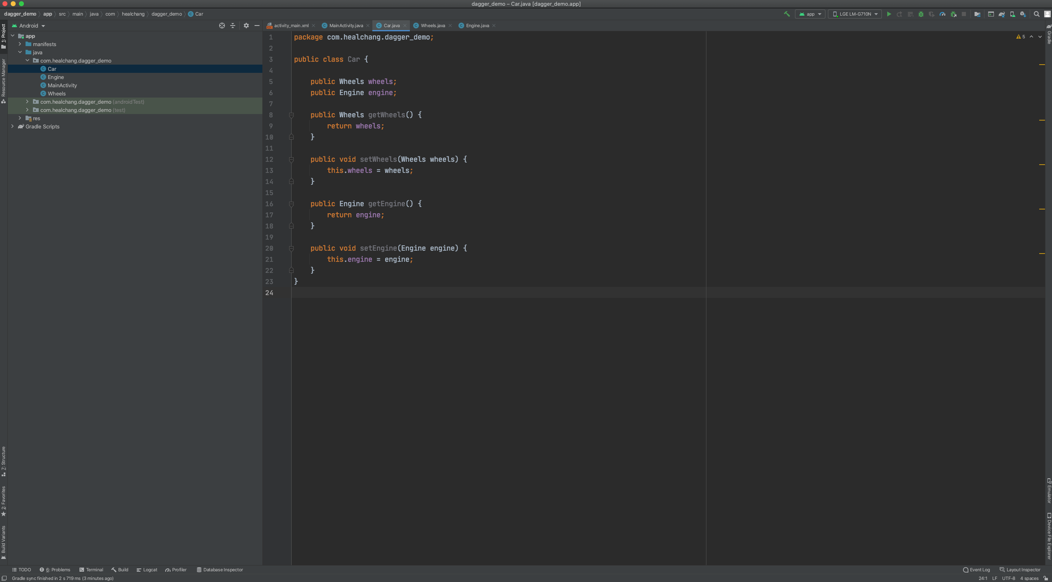The height and width of the screenshot is (582, 1052).
Task: Open the LGE LM-G710N device dropdown
Action: tap(855, 14)
